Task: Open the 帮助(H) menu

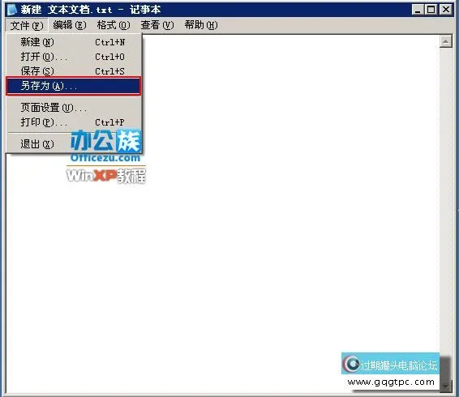Action: point(201,25)
